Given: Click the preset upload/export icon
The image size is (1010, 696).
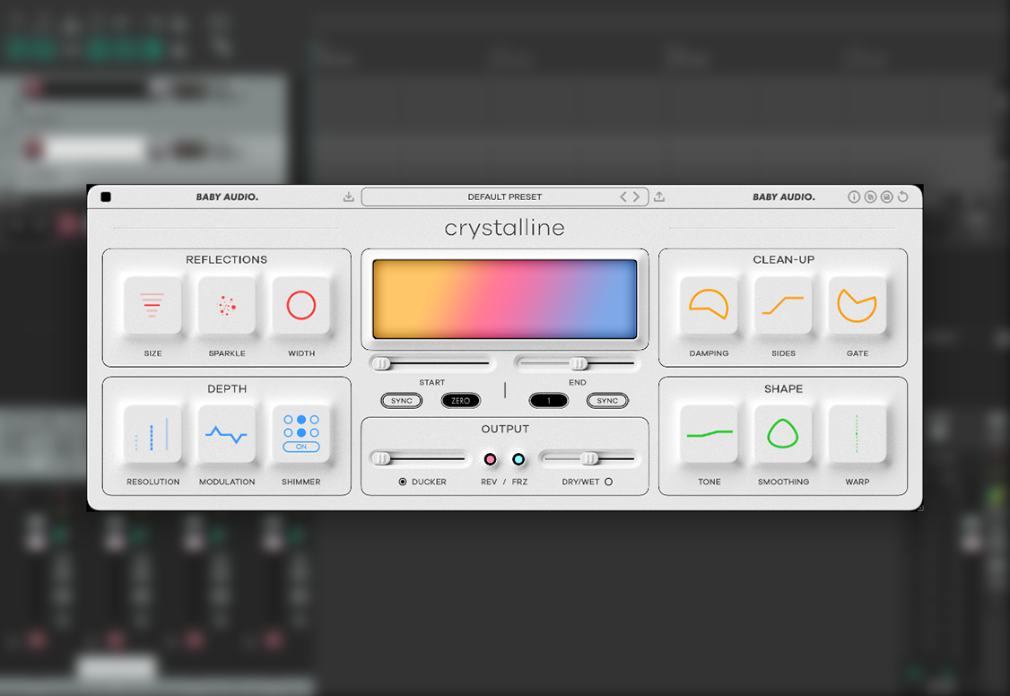Looking at the screenshot, I should [x=659, y=197].
